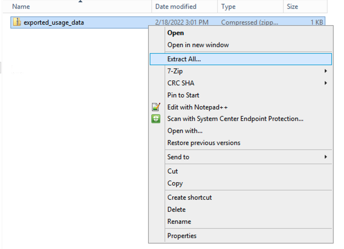Image resolution: width=344 pixels, height=249 pixels.
Task: Expand the 7-Zip submenu arrow
Action: pyautogui.click(x=326, y=71)
